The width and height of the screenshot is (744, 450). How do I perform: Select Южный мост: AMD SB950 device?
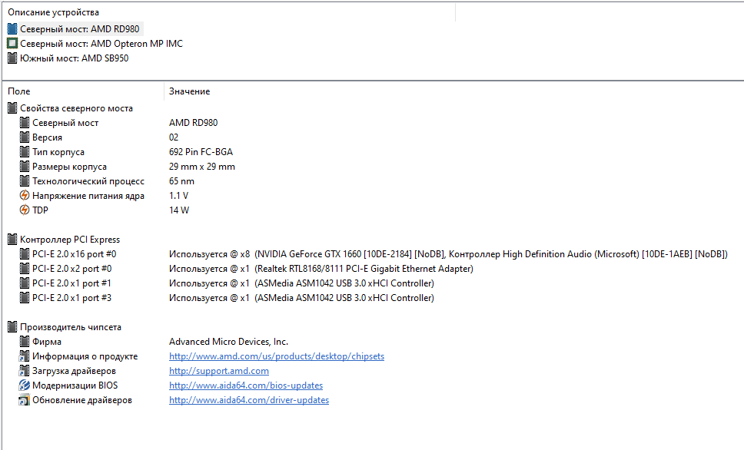[x=74, y=58]
